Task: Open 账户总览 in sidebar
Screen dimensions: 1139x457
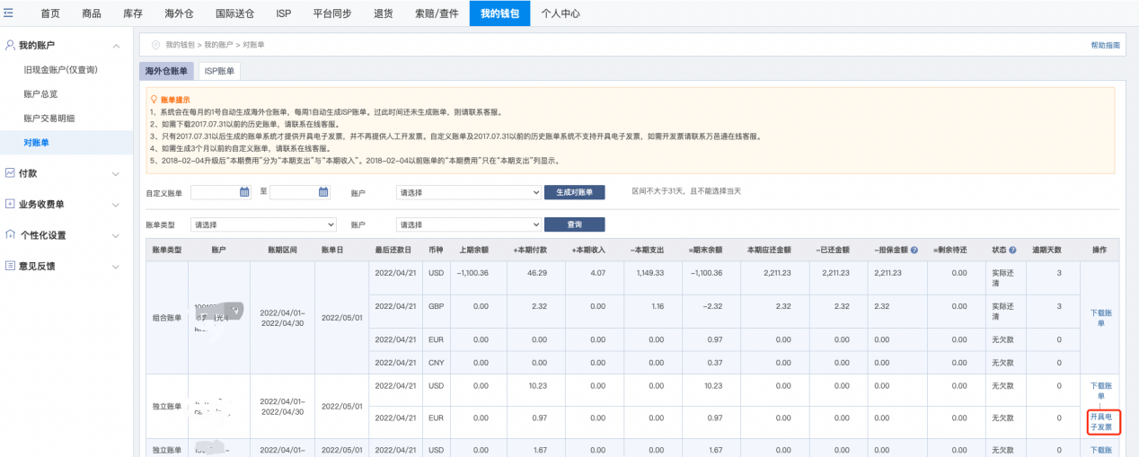Action: (x=40, y=93)
